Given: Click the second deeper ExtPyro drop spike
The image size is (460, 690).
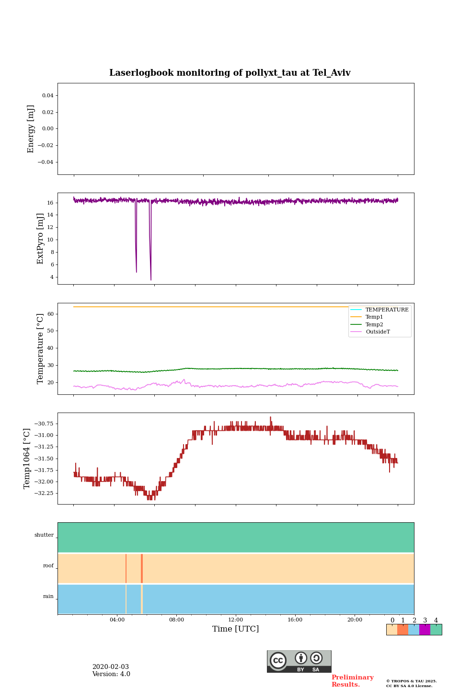Looking at the screenshot, I should click(x=150, y=240).
